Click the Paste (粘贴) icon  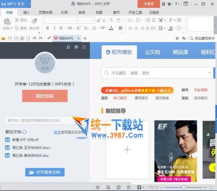[x=7, y=21]
